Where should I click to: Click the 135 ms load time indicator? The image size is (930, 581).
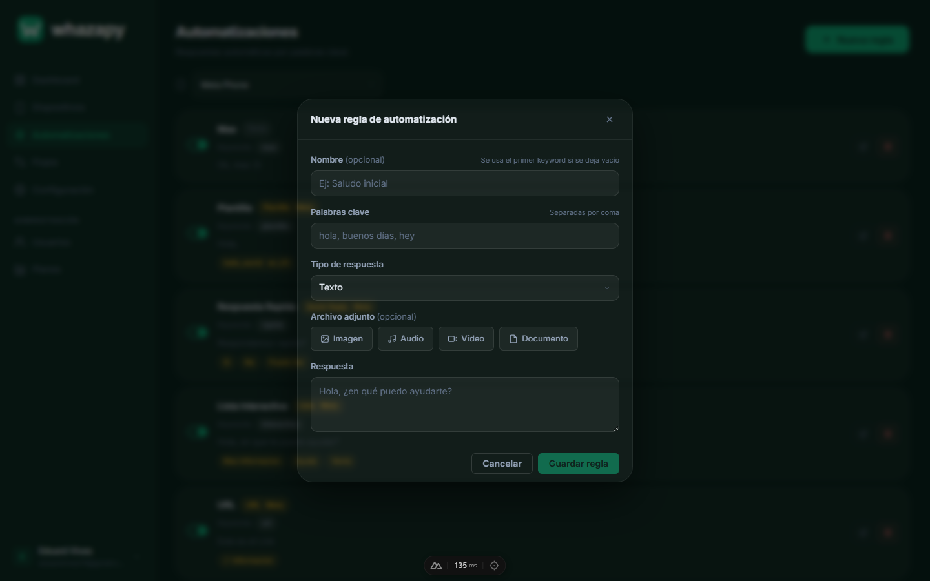[x=466, y=566]
